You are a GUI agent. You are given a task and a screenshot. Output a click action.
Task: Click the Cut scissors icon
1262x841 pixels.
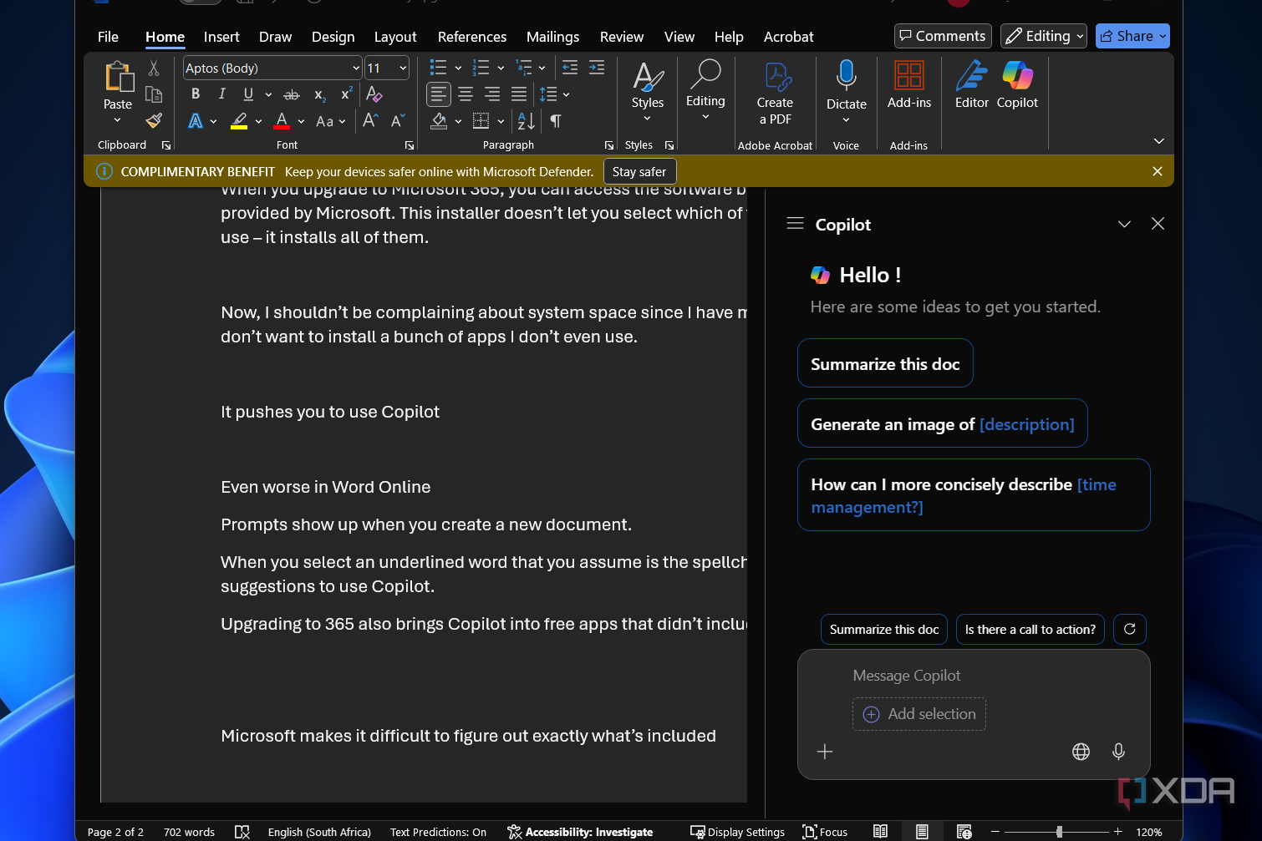coord(154,68)
